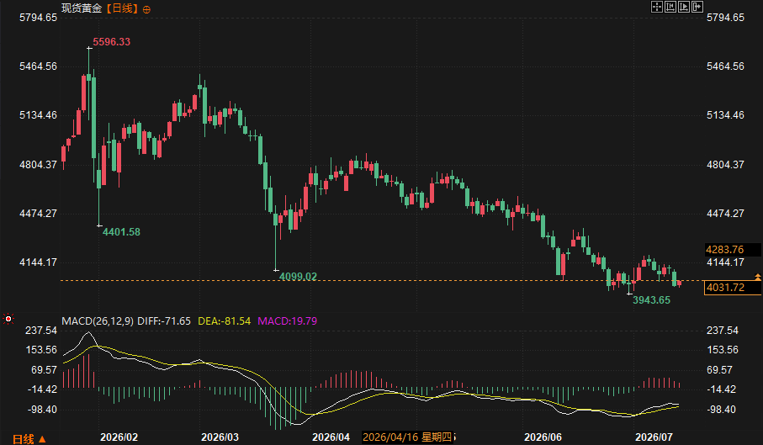Click the 5596.33 high price label
This screenshot has height=445, width=763.
pyautogui.click(x=111, y=42)
